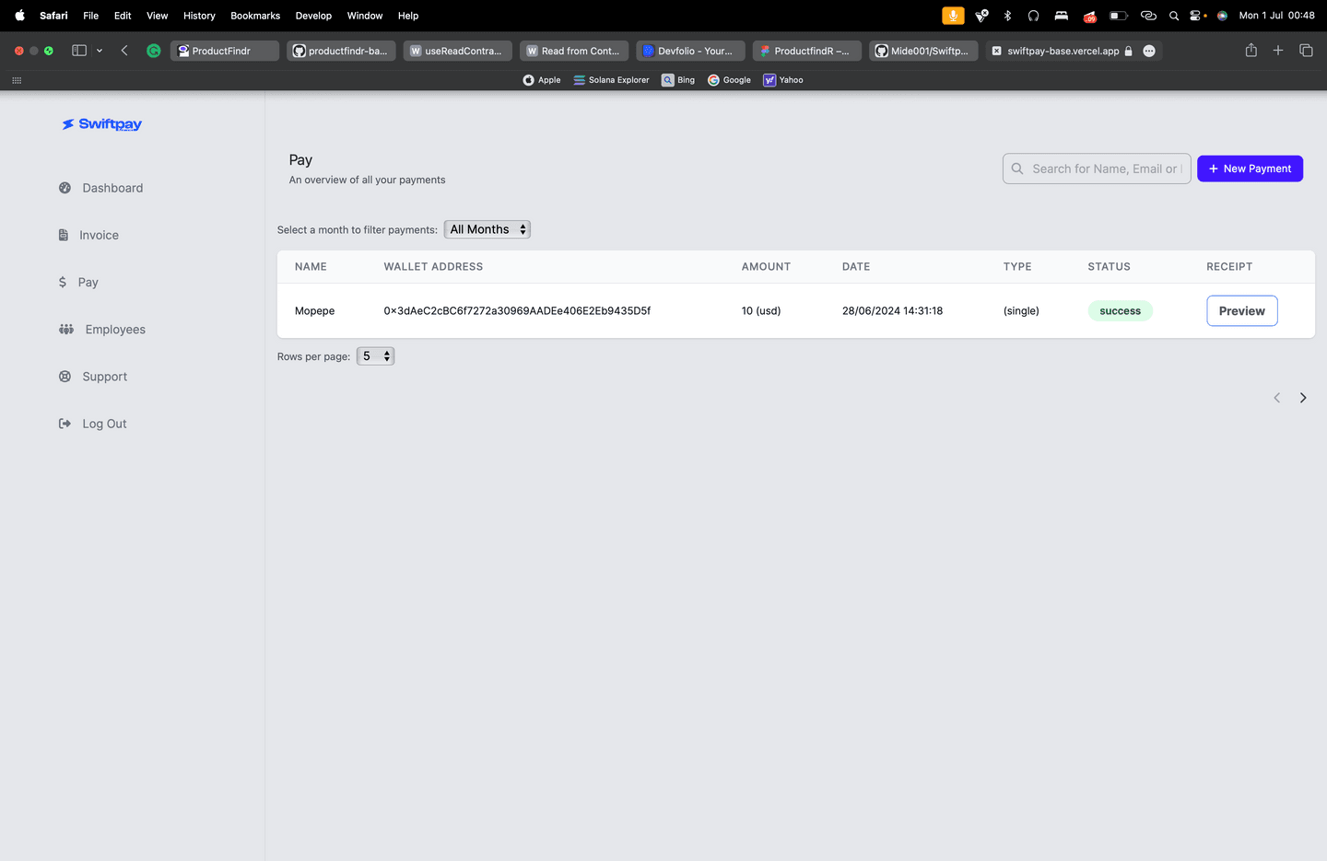Click the success status badge
1327x861 pixels.
(x=1120, y=311)
